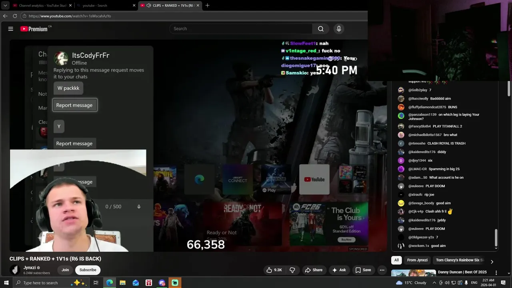Screen dimensions: 512x288
Task: Select the From Jynxzi chip
Action: 417,260
